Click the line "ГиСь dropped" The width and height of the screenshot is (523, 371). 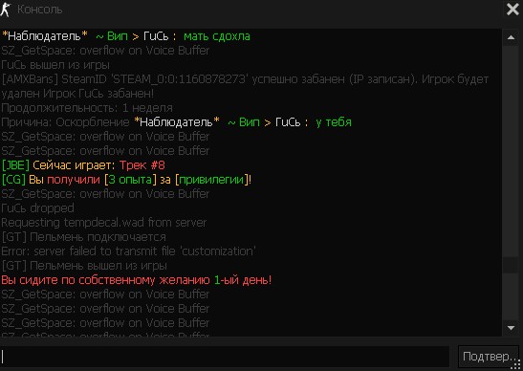tap(37, 208)
